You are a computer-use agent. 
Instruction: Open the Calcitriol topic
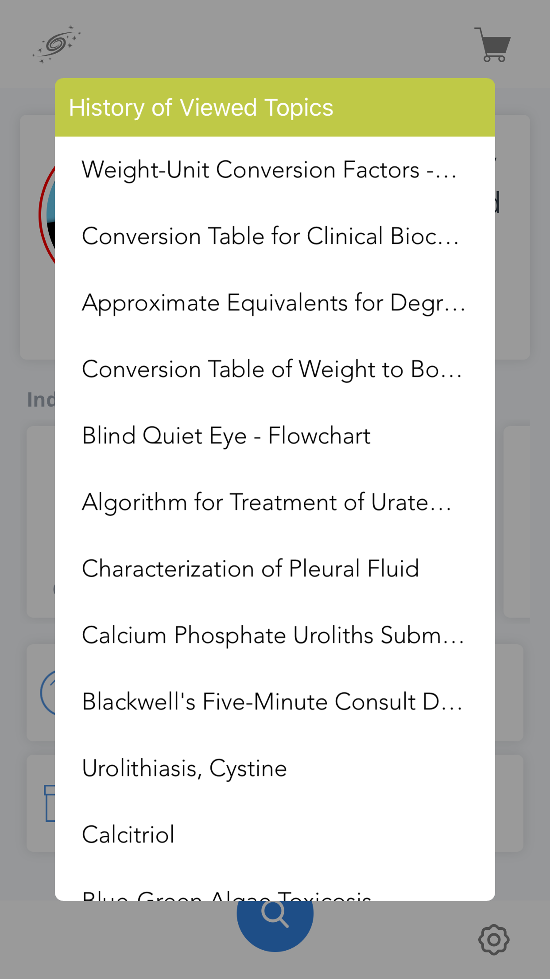click(x=128, y=835)
